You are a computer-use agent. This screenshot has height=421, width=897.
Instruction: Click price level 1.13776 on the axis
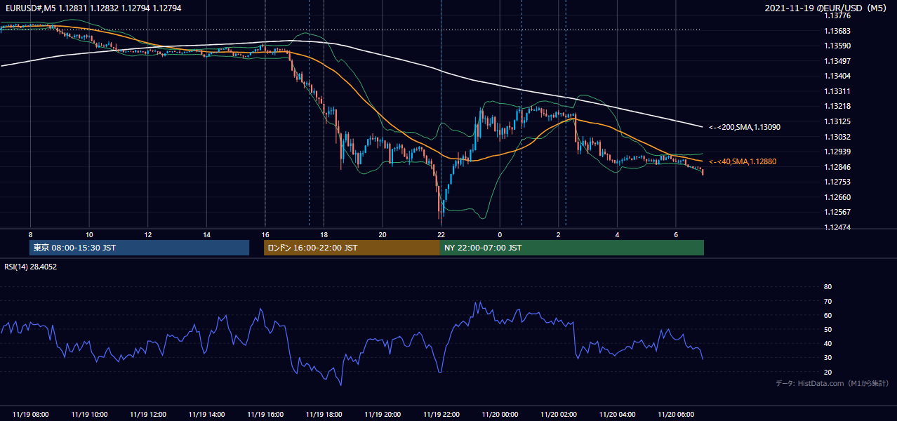click(837, 15)
